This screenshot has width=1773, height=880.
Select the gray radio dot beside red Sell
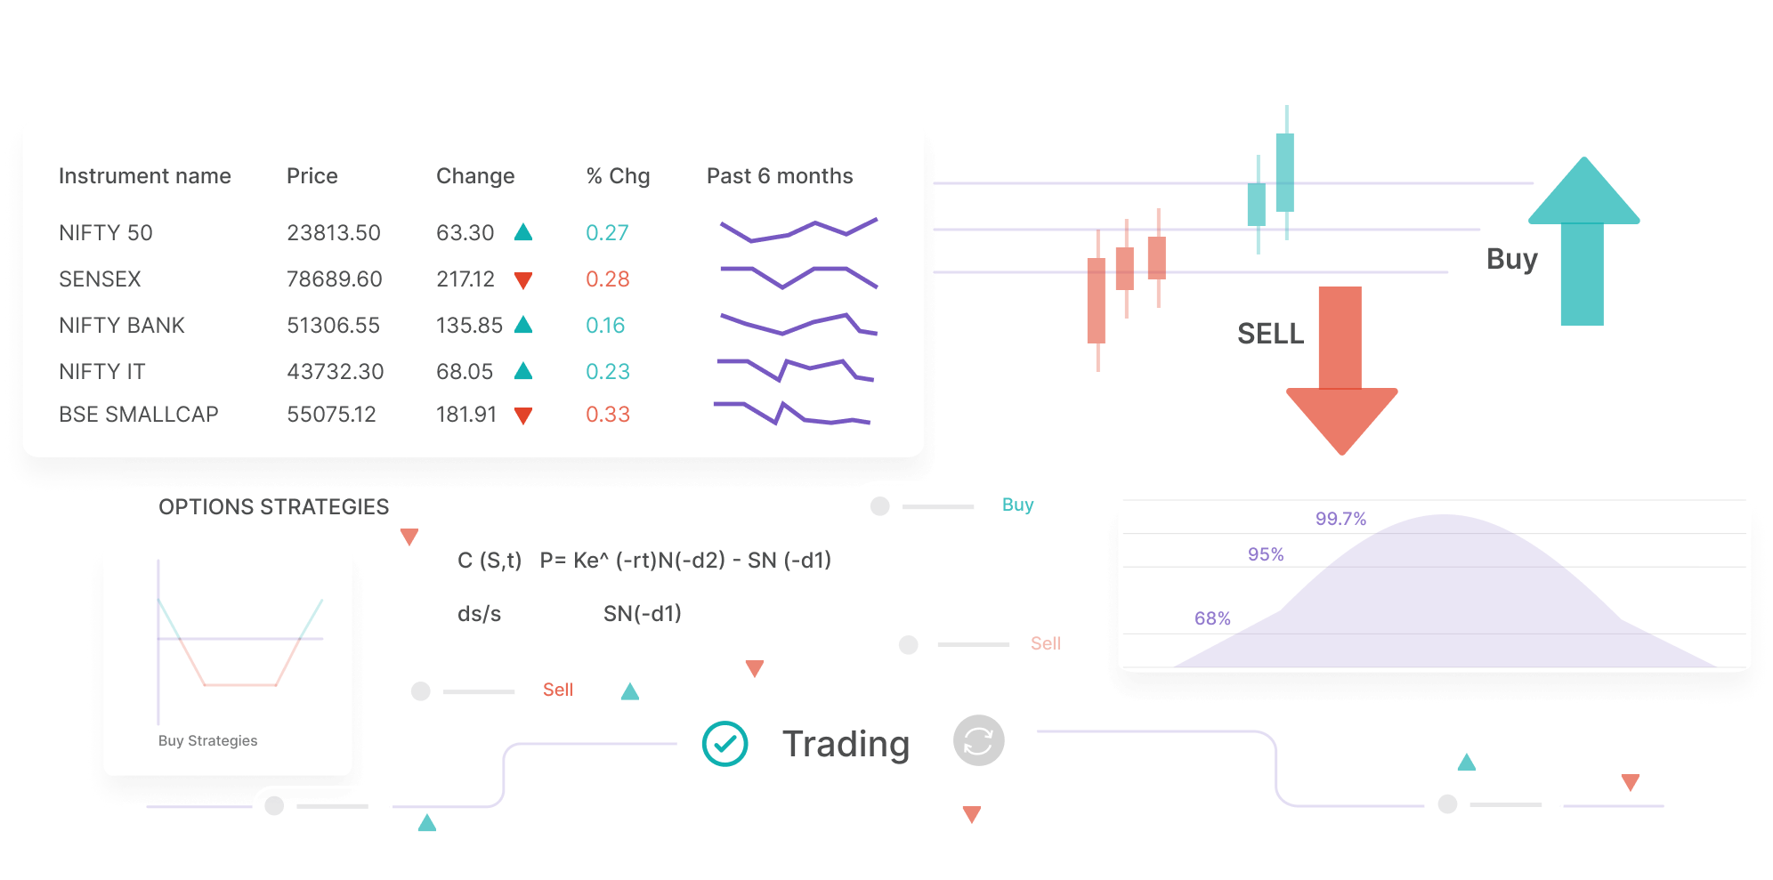(421, 691)
